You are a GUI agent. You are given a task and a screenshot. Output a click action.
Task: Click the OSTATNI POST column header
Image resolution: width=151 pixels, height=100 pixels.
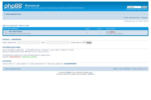click(110, 29)
